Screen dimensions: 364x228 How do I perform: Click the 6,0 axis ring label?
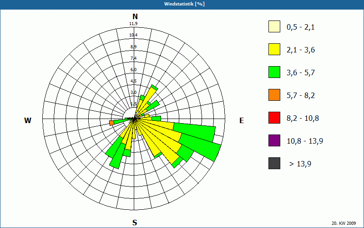coord(133,70)
